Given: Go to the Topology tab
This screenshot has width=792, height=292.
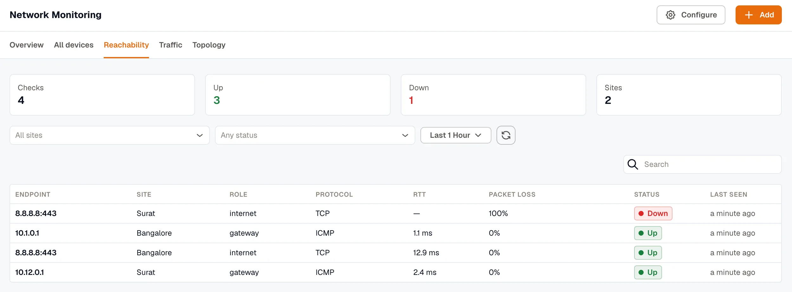Looking at the screenshot, I should point(209,45).
